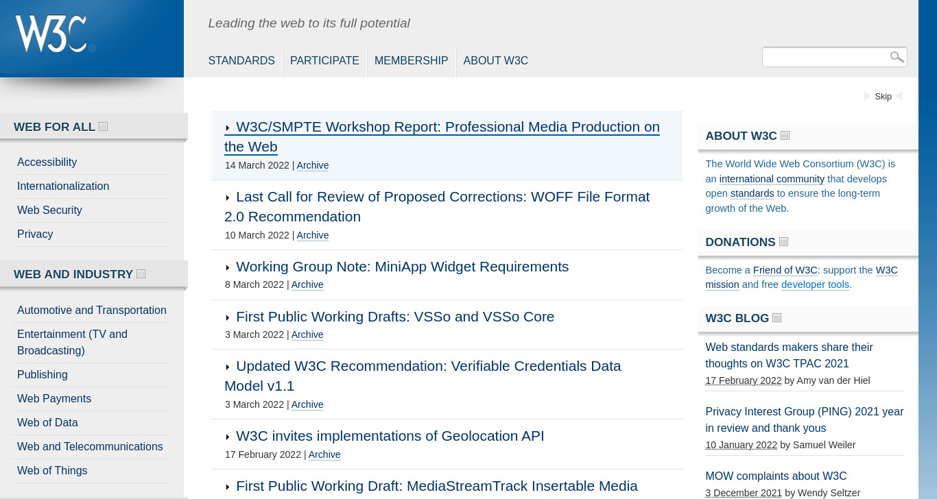937x499 pixels.
Task: Click the Web for All heading
Action: (54, 127)
